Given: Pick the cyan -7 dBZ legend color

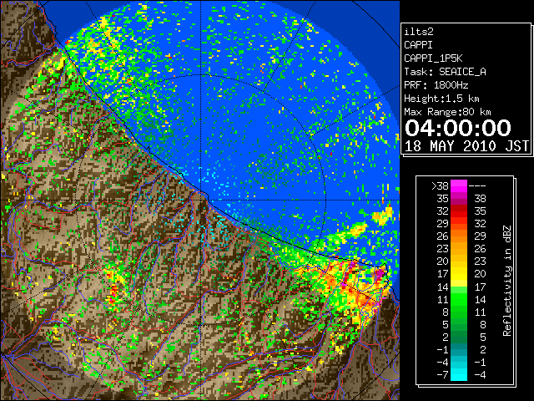Looking at the screenshot, I should 459,374.
